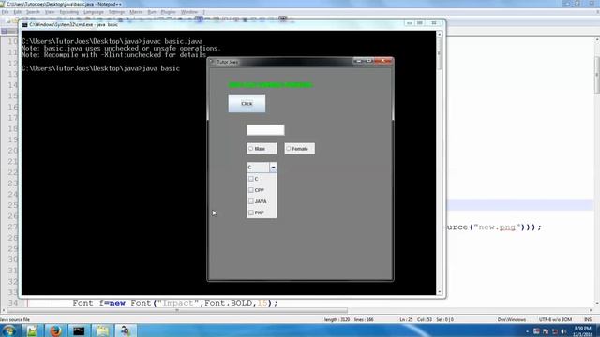Switch to Java app taskbar icon
The height and width of the screenshot is (337, 600).
(x=126, y=330)
